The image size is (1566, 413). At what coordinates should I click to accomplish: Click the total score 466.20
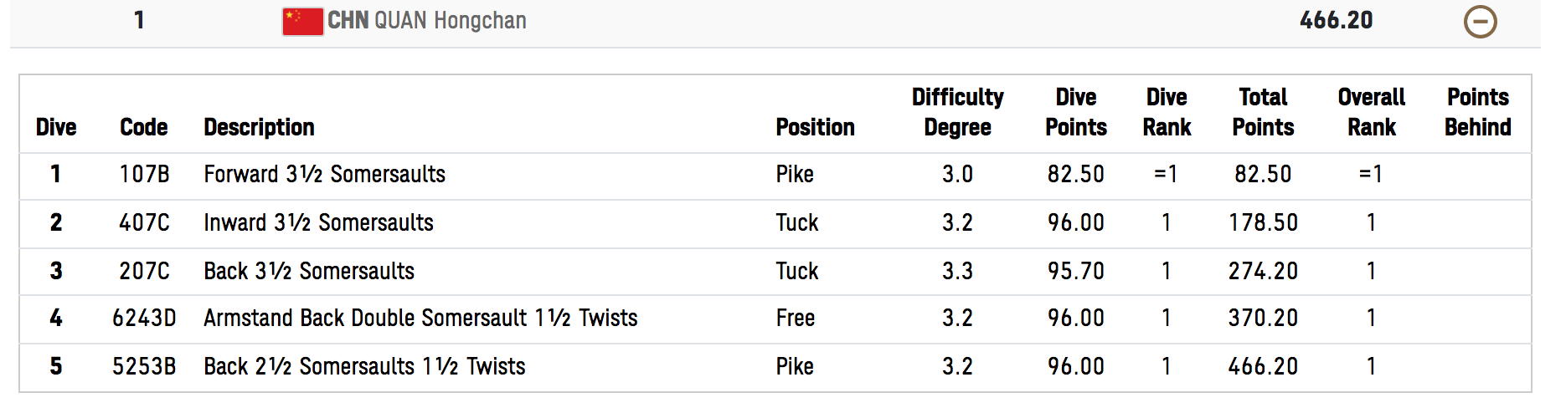(1336, 20)
